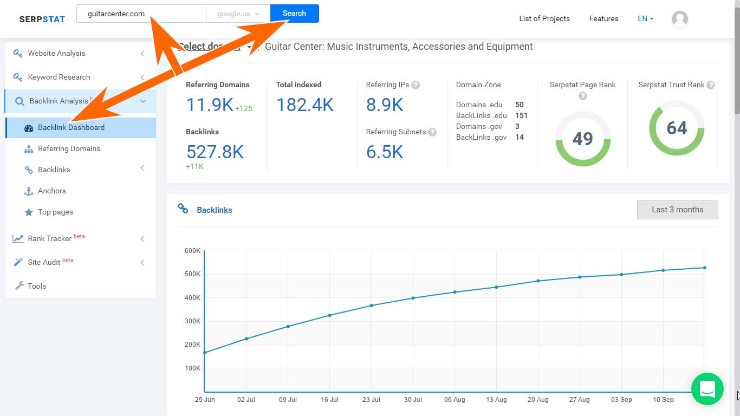Screen dimensions: 740x416
Task: Select Anchors menu item
Action: [51, 191]
